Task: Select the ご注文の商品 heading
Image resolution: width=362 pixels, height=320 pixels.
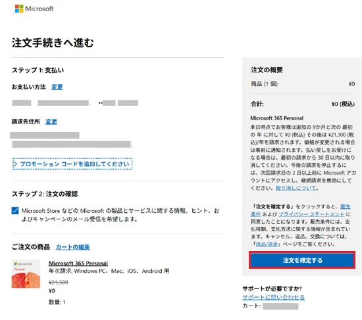Action: click(x=31, y=247)
